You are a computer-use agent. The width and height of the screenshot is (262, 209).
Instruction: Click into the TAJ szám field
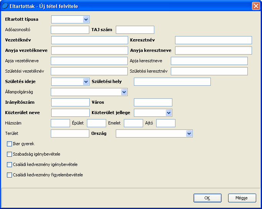(x=135, y=30)
